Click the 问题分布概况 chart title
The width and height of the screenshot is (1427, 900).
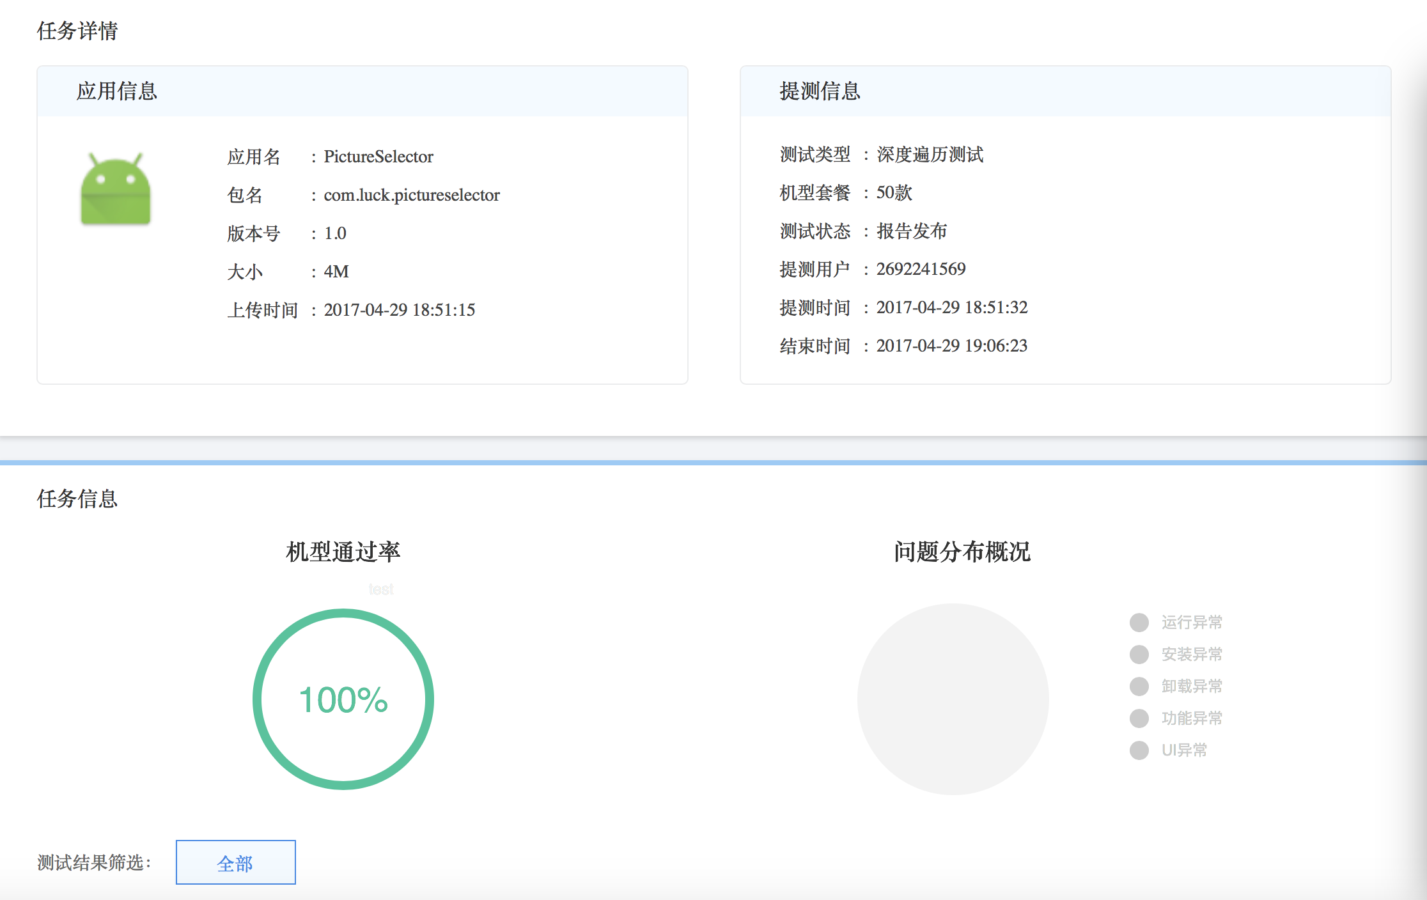point(962,552)
